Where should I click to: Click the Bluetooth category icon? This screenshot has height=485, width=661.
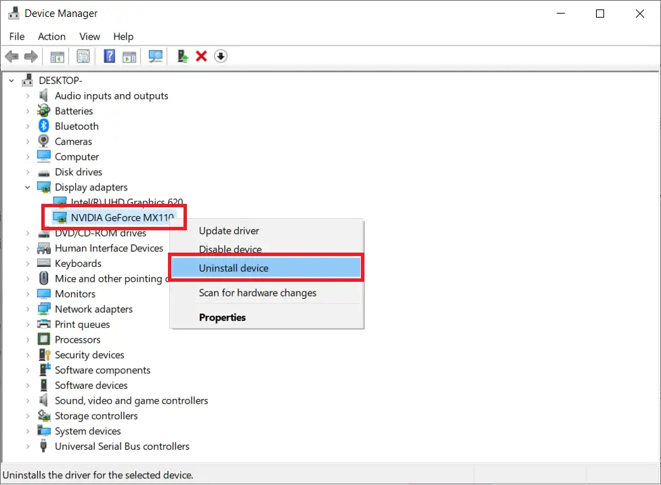point(44,126)
